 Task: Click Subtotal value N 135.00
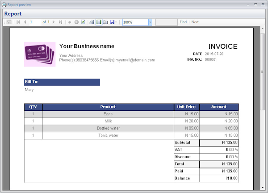click(x=219, y=143)
